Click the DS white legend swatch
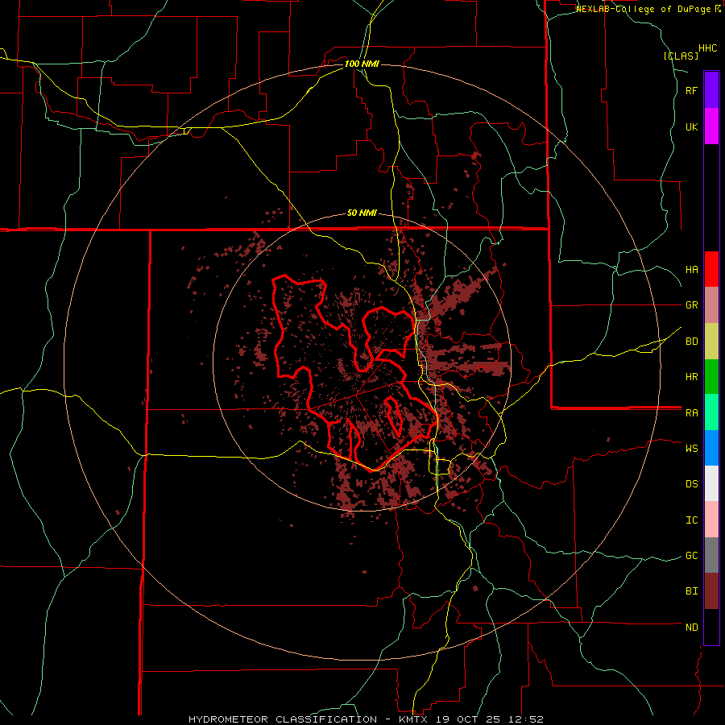The width and height of the screenshot is (725, 725). click(711, 484)
